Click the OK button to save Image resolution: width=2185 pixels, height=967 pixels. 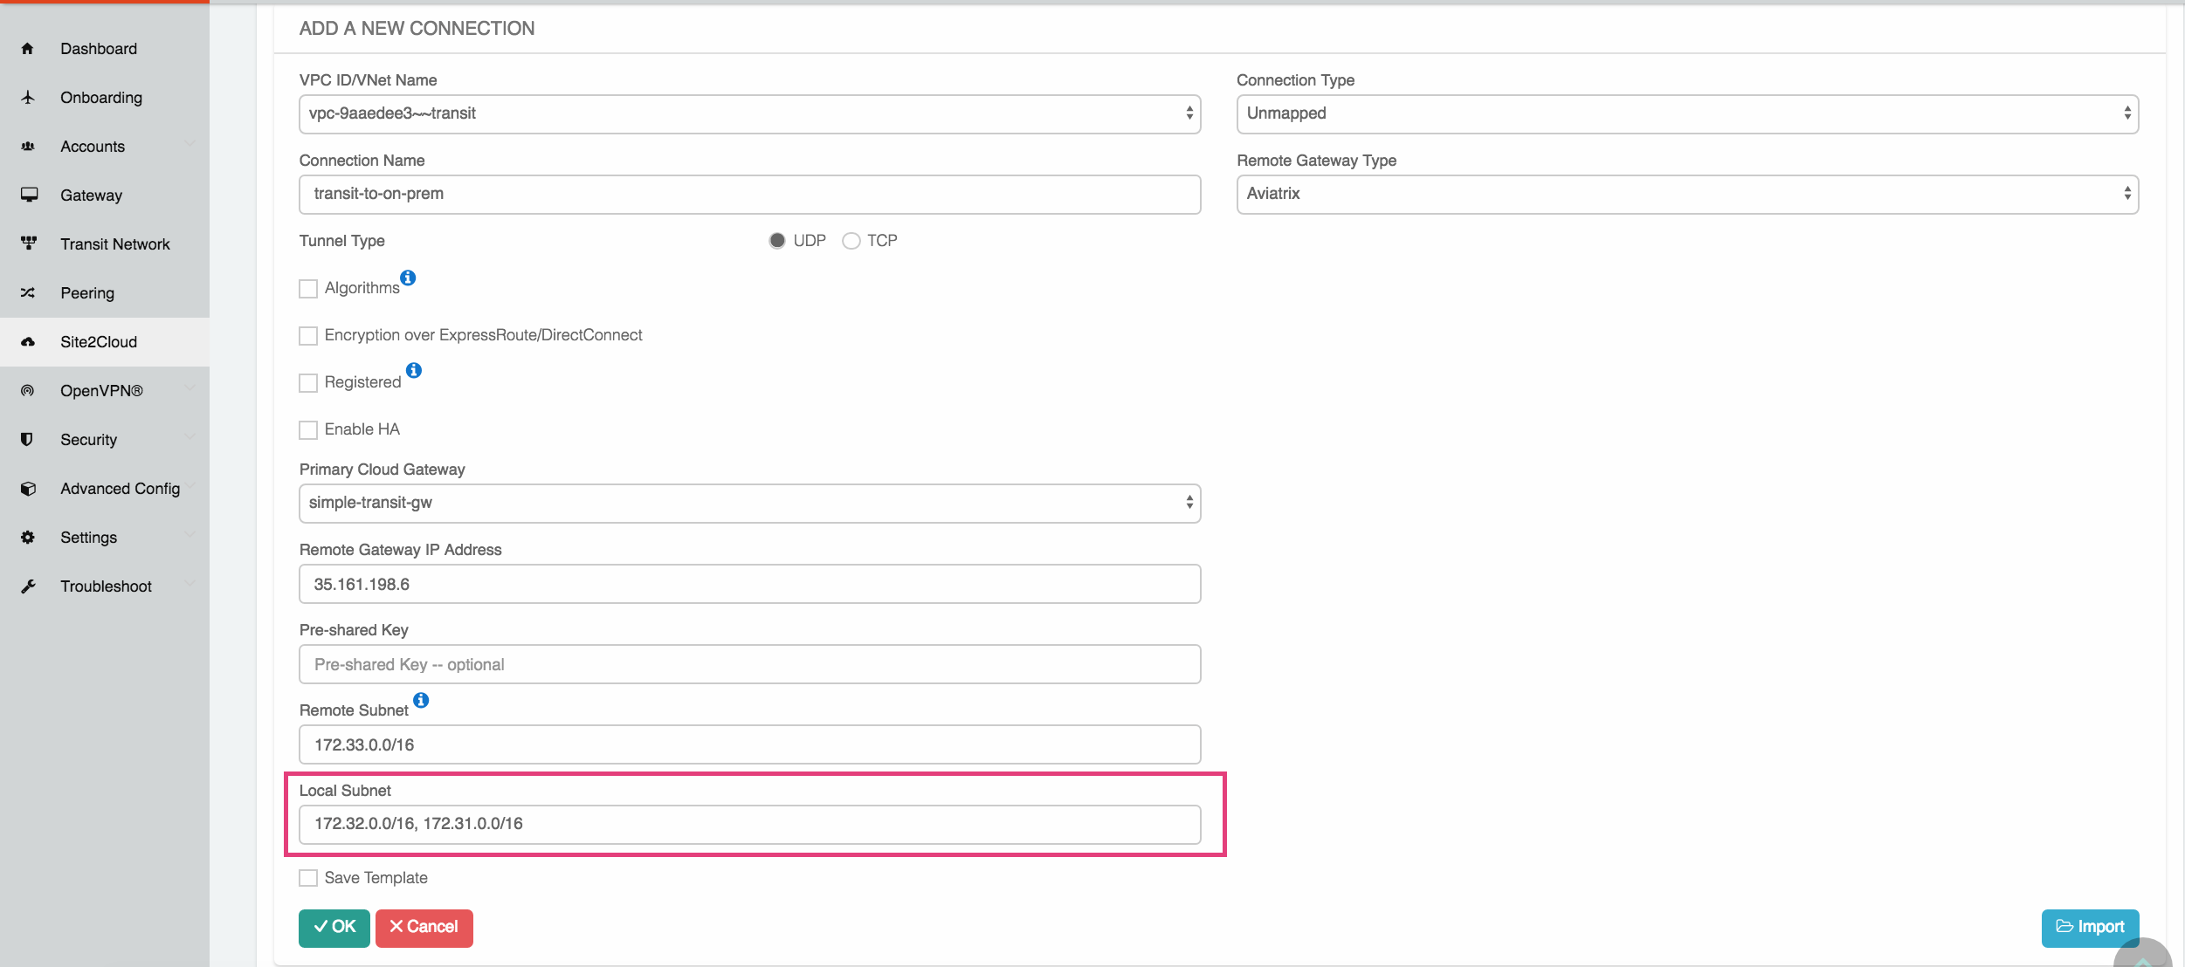coord(334,928)
